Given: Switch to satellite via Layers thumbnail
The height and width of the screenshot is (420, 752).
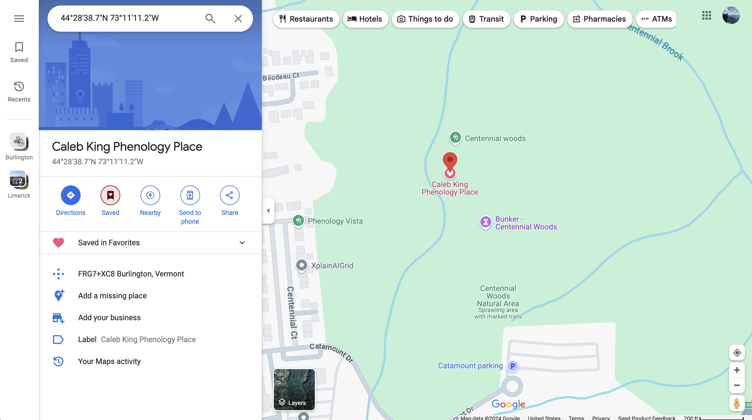Looking at the screenshot, I should pyautogui.click(x=294, y=389).
